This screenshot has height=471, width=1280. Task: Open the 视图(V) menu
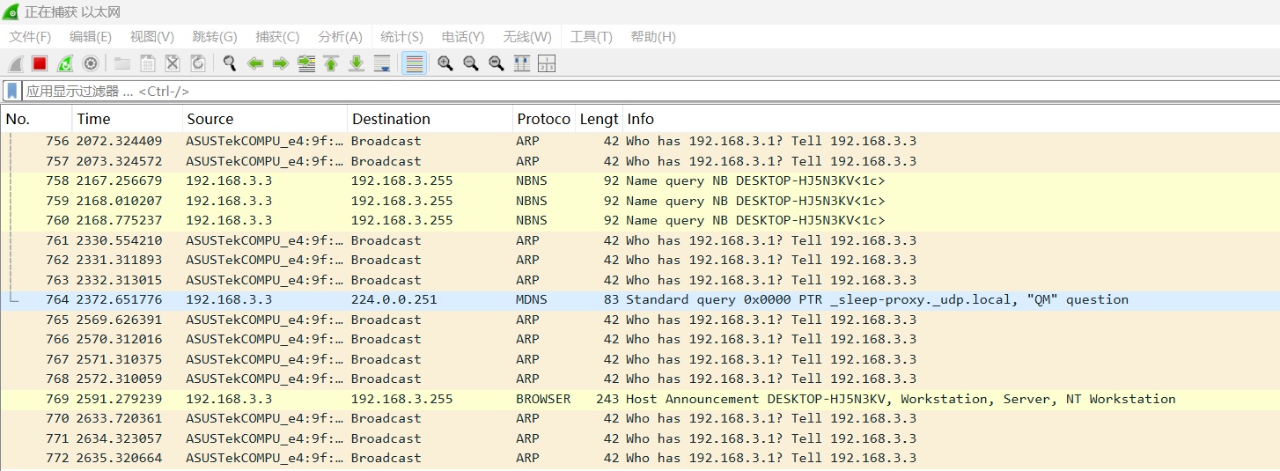[x=152, y=37]
